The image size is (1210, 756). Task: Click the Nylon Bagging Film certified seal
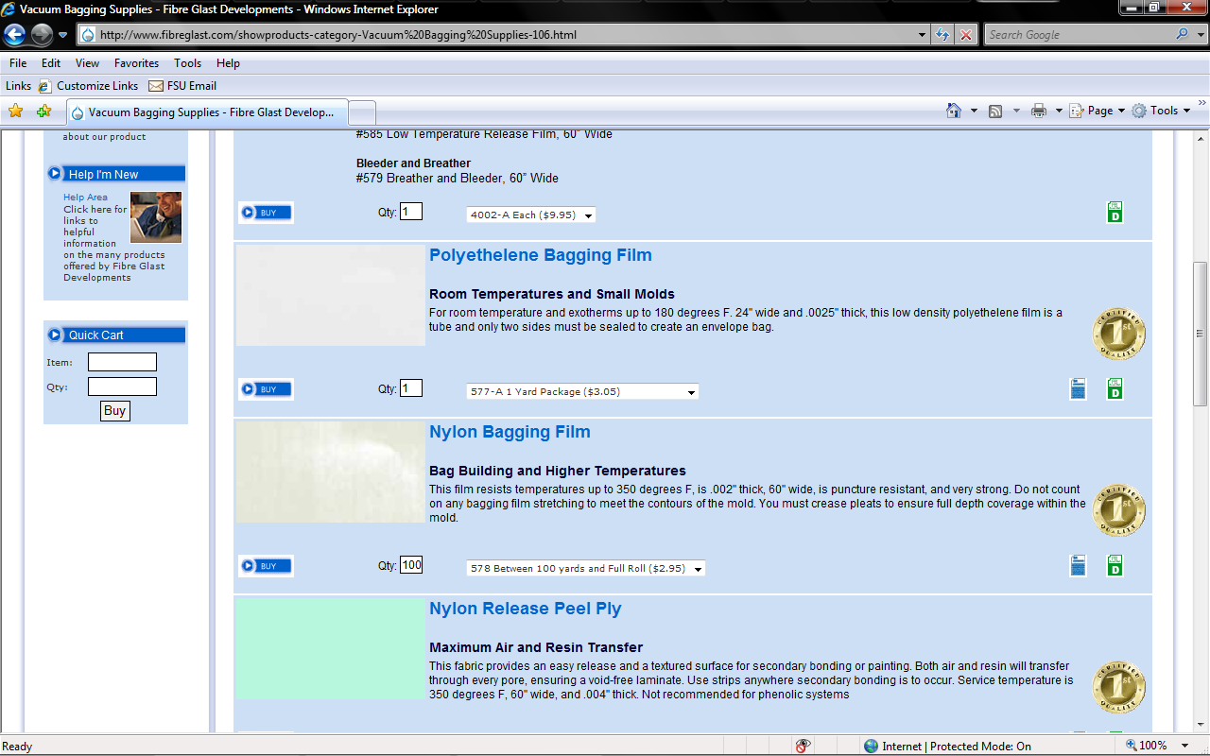click(x=1119, y=510)
